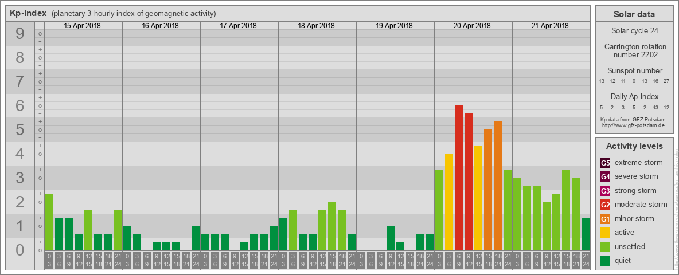Select the 'moderate storm' legend label

[x=641, y=204]
